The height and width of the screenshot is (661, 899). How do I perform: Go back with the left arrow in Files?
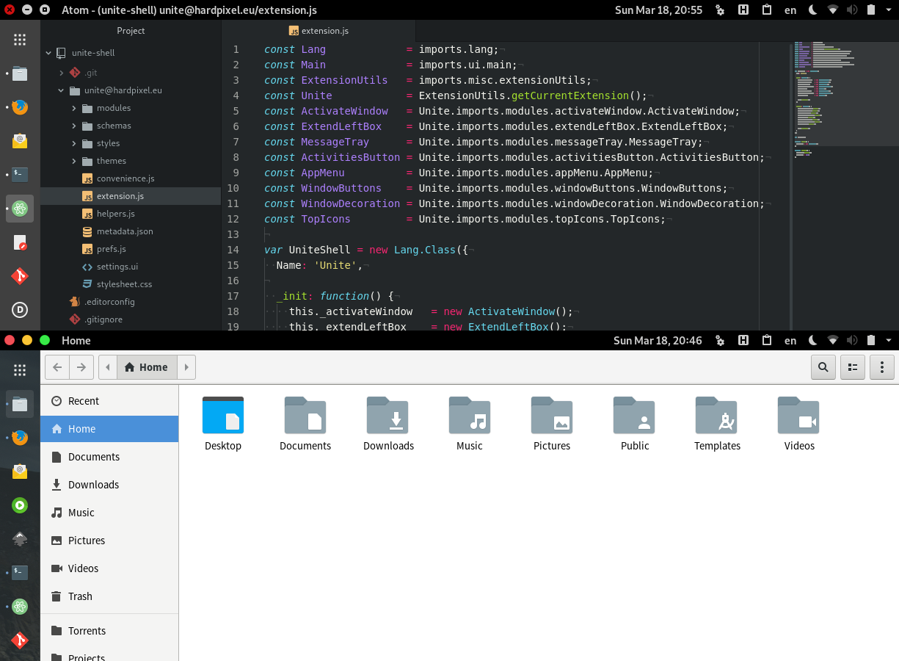(x=57, y=367)
